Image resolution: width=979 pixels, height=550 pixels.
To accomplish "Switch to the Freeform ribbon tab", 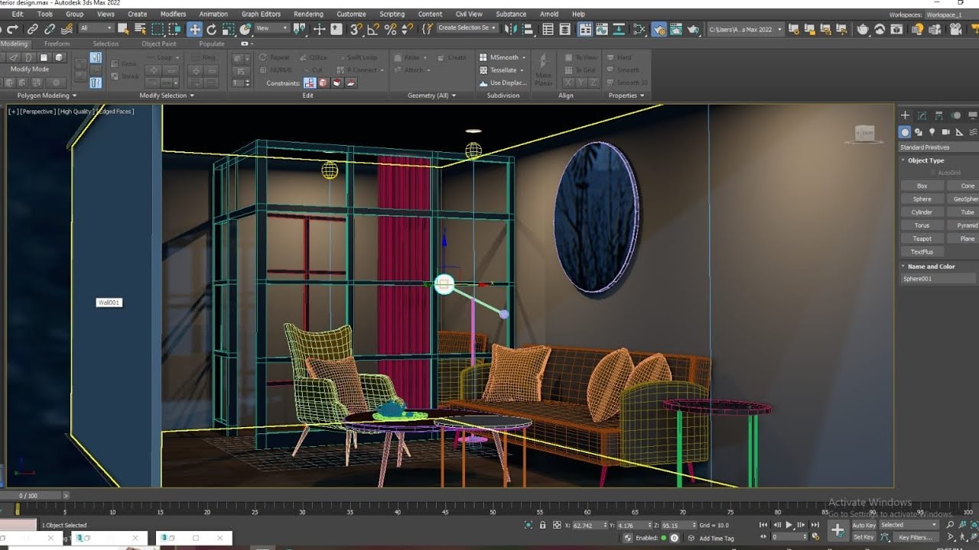I will click(x=57, y=44).
